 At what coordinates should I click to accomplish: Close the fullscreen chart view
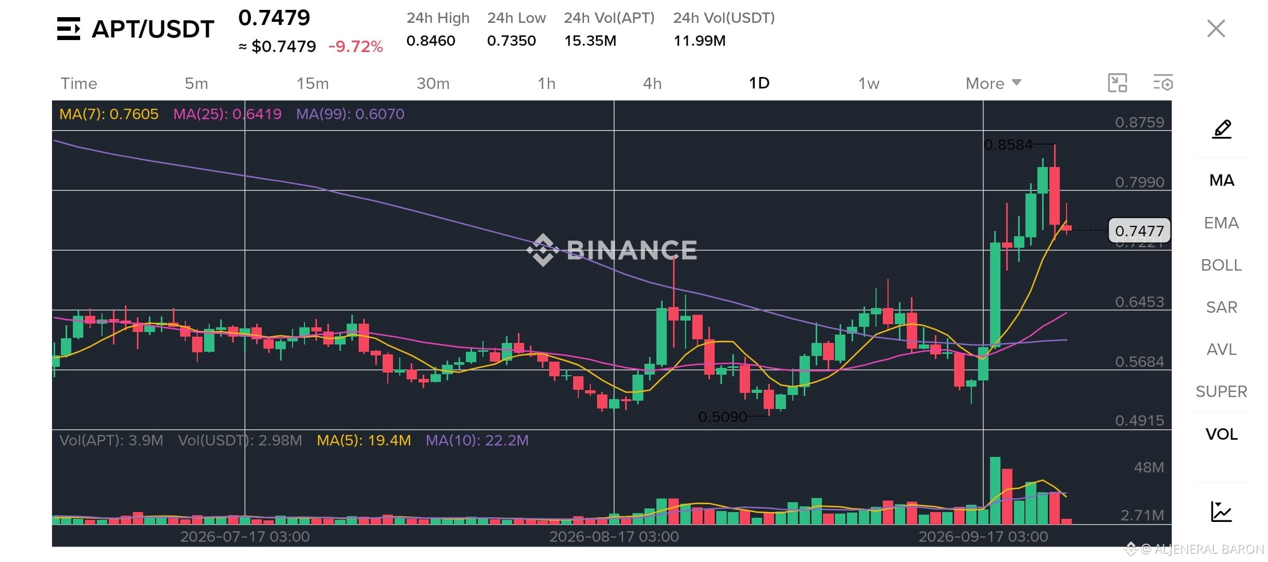pyautogui.click(x=1215, y=29)
